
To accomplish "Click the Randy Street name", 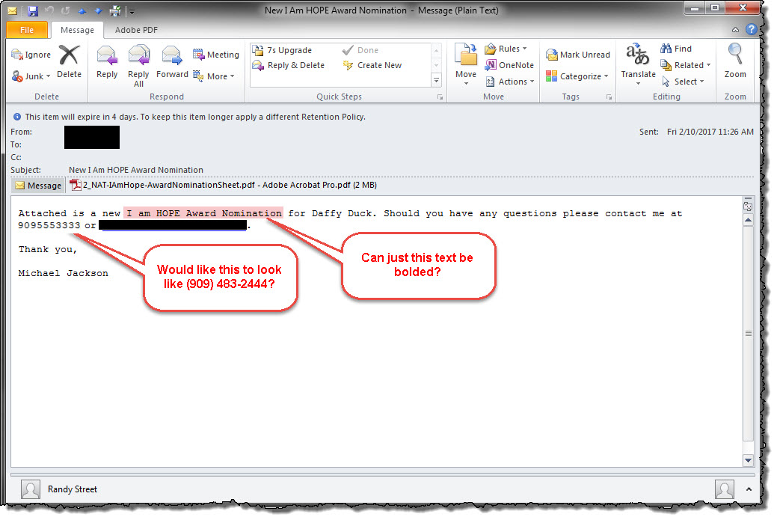I will [x=73, y=489].
